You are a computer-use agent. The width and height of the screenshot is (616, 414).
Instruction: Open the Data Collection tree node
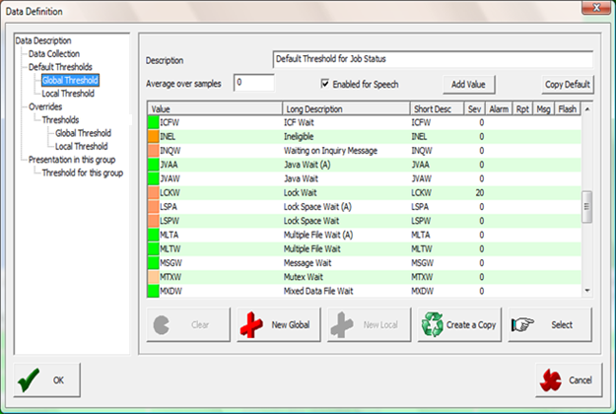tap(53, 53)
